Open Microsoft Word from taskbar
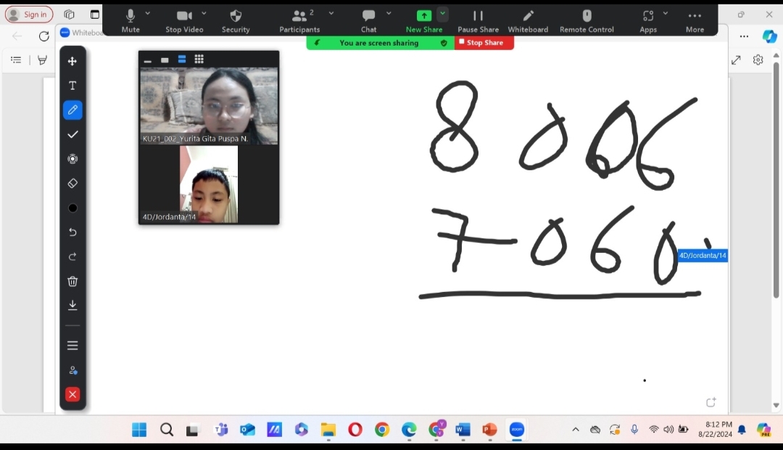 (463, 430)
